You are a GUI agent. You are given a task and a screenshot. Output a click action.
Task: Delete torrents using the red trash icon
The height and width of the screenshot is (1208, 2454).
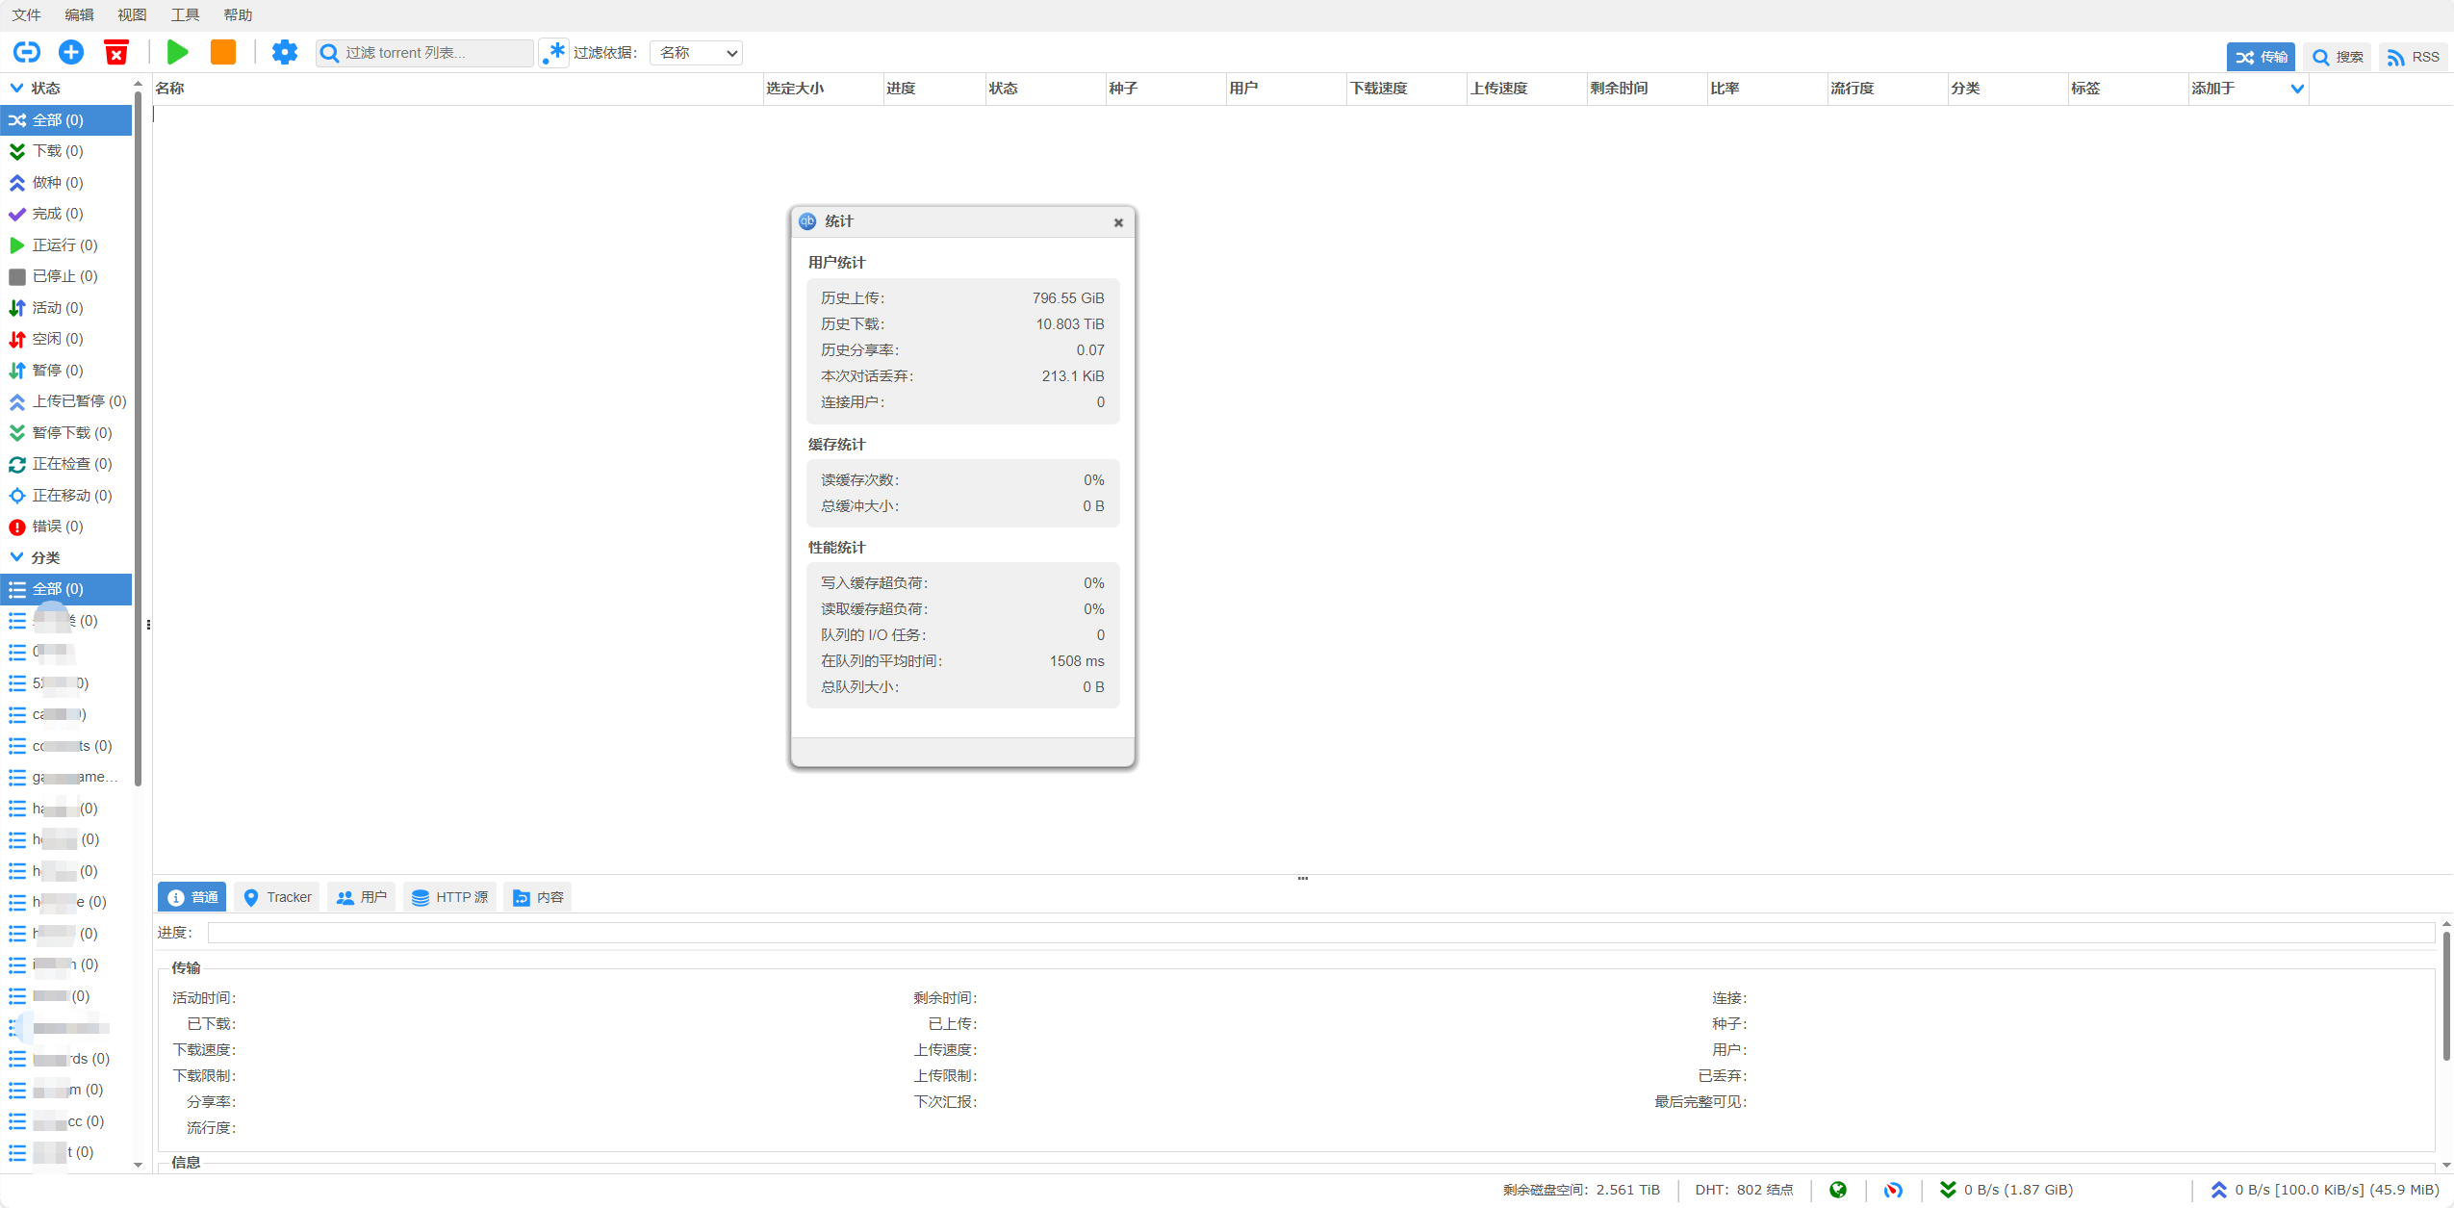[117, 52]
